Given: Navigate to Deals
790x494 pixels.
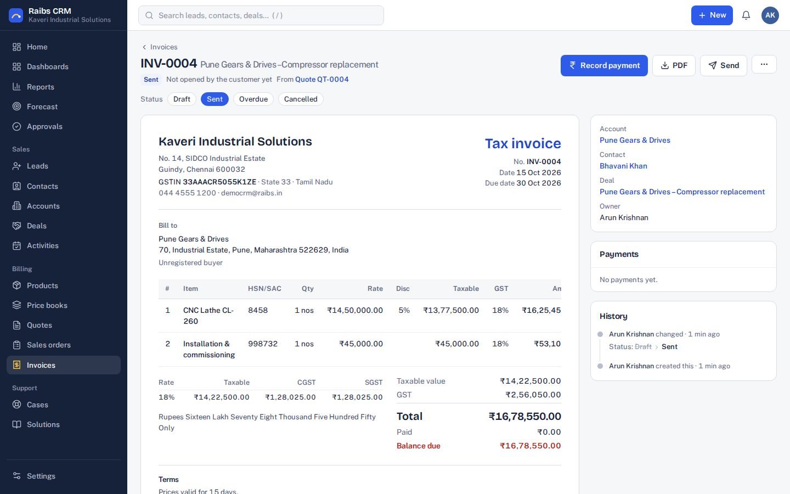Looking at the screenshot, I should point(64,226).
